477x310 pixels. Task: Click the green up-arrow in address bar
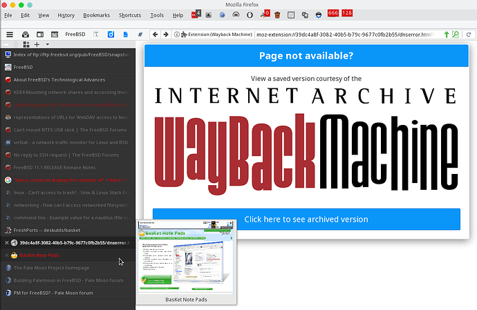447,35
